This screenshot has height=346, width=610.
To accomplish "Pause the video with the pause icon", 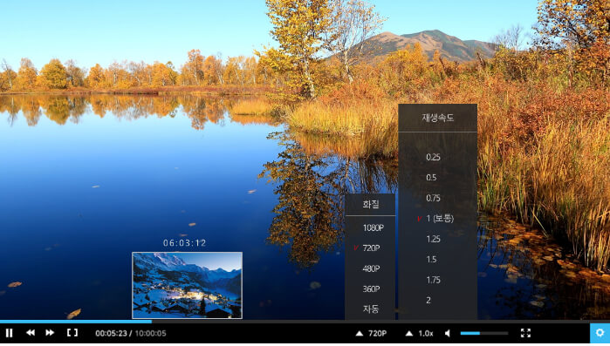I will pyautogui.click(x=9, y=333).
